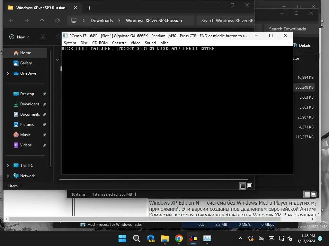Click the Search Downloads field

point(291,29)
